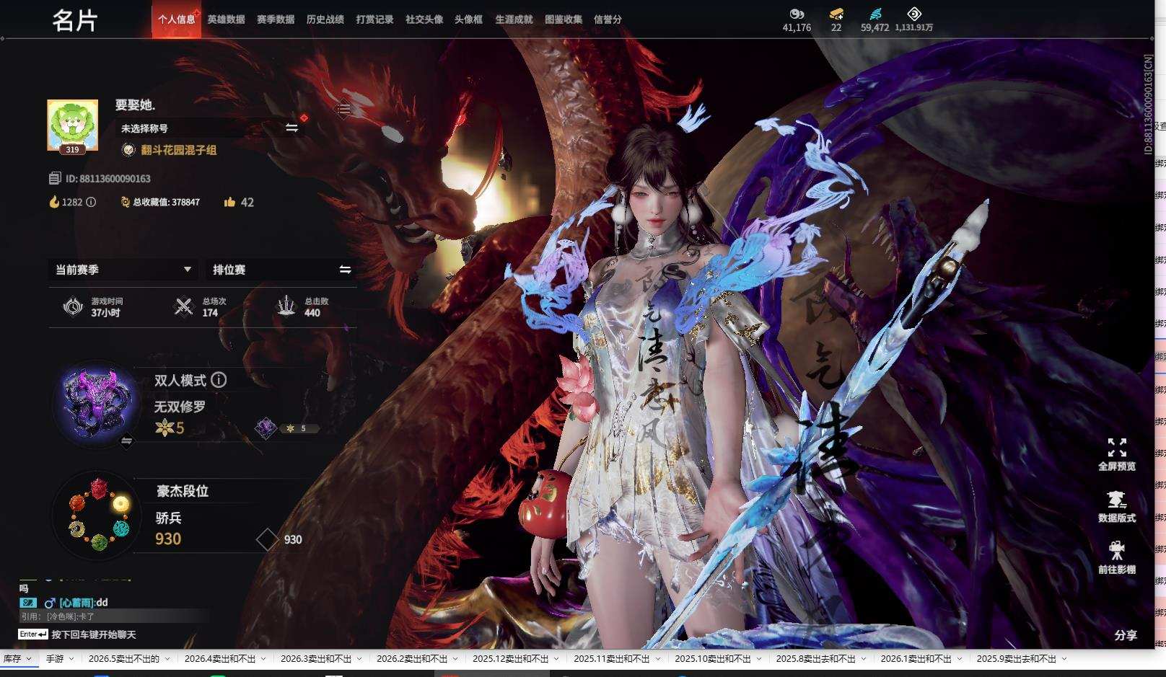
Task: Toggle the swap icon under the rank emblem
Action: point(126,441)
